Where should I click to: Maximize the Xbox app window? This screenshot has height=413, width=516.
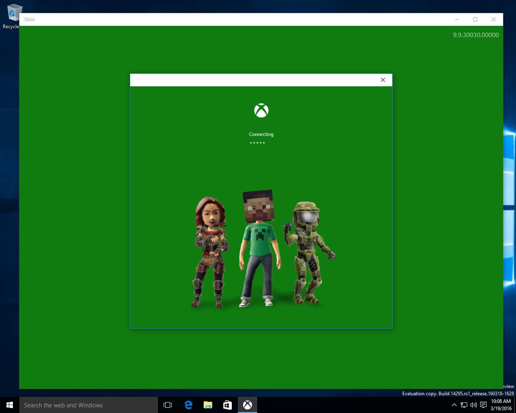coord(475,19)
